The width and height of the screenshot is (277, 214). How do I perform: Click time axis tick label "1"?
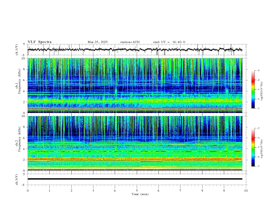click(49, 191)
